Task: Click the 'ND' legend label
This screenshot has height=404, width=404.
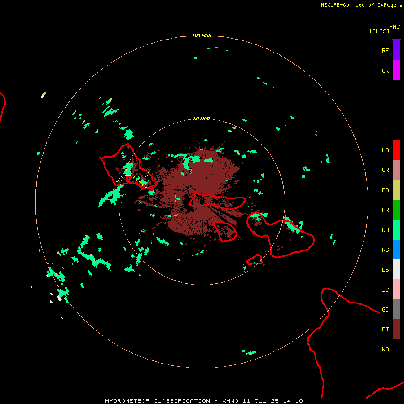Action: pyautogui.click(x=385, y=349)
